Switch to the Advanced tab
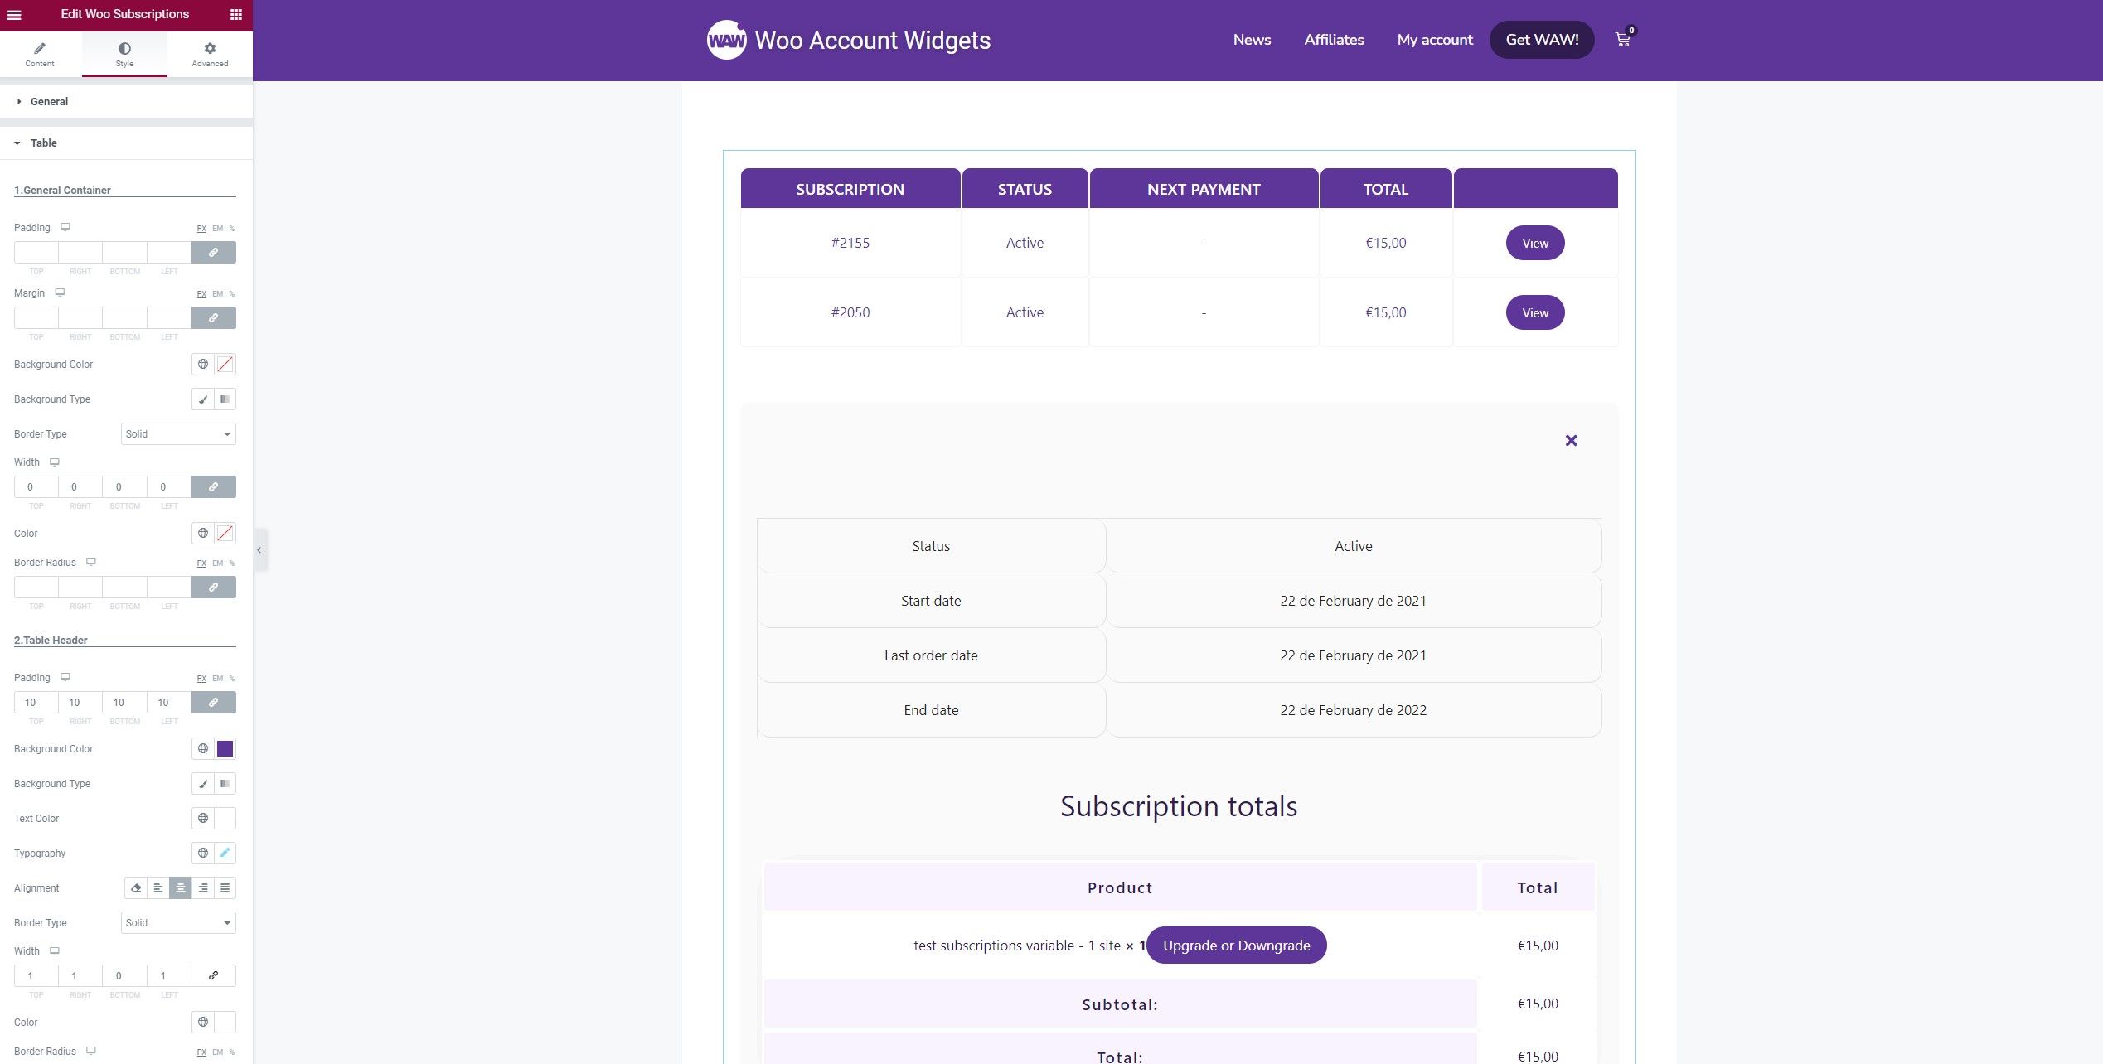 [210, 54]
